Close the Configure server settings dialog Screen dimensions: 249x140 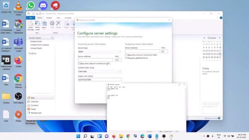[x=169, y=20]
